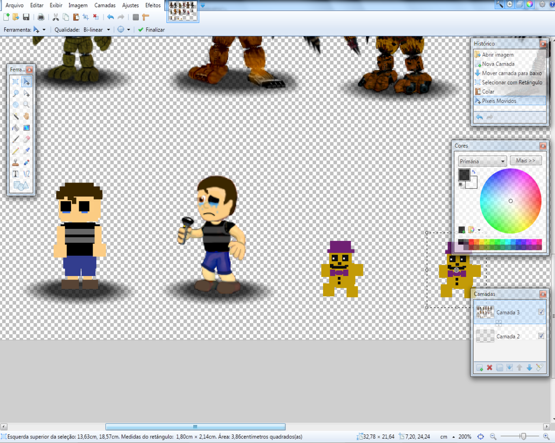Toggle visibility checkbox for Camada 3

[x=541, y=312]
